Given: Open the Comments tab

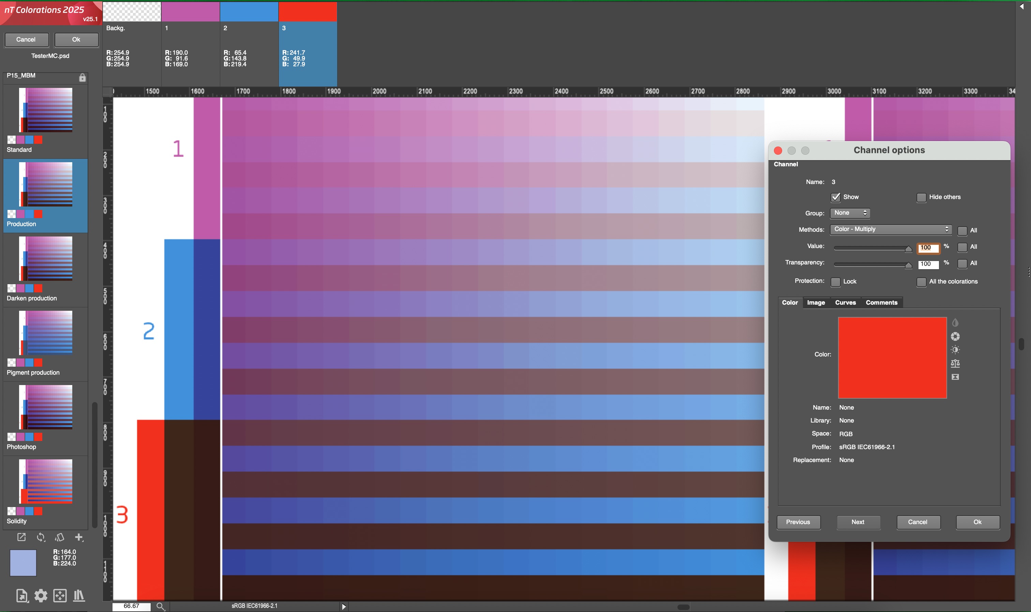Looking at the screenshot, I should point(881,303).
